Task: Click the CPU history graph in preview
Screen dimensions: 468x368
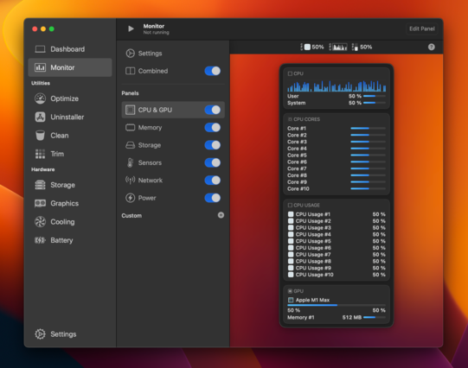Action: [x=337, y=86]
